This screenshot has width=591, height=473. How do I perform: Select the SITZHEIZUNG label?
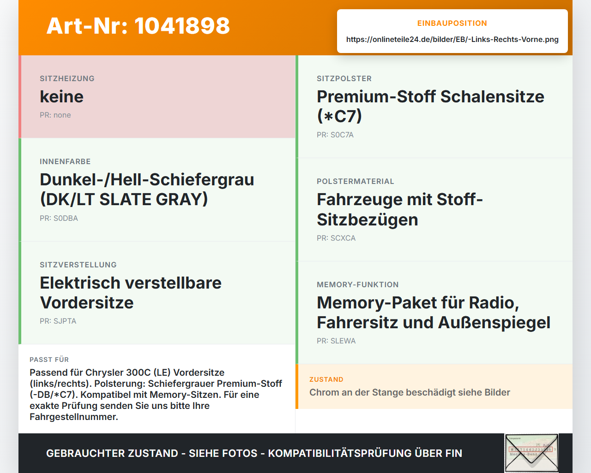pyautogui.click(x=67, y=78)
